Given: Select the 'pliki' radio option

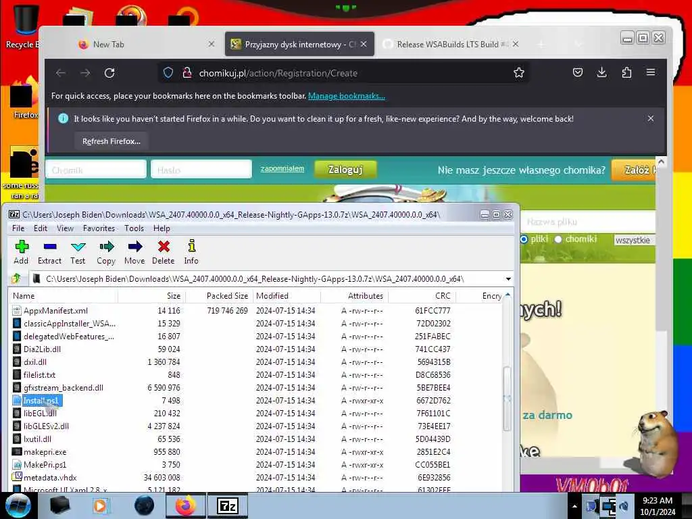Looking at the screenshot, I should coord(524,239).
